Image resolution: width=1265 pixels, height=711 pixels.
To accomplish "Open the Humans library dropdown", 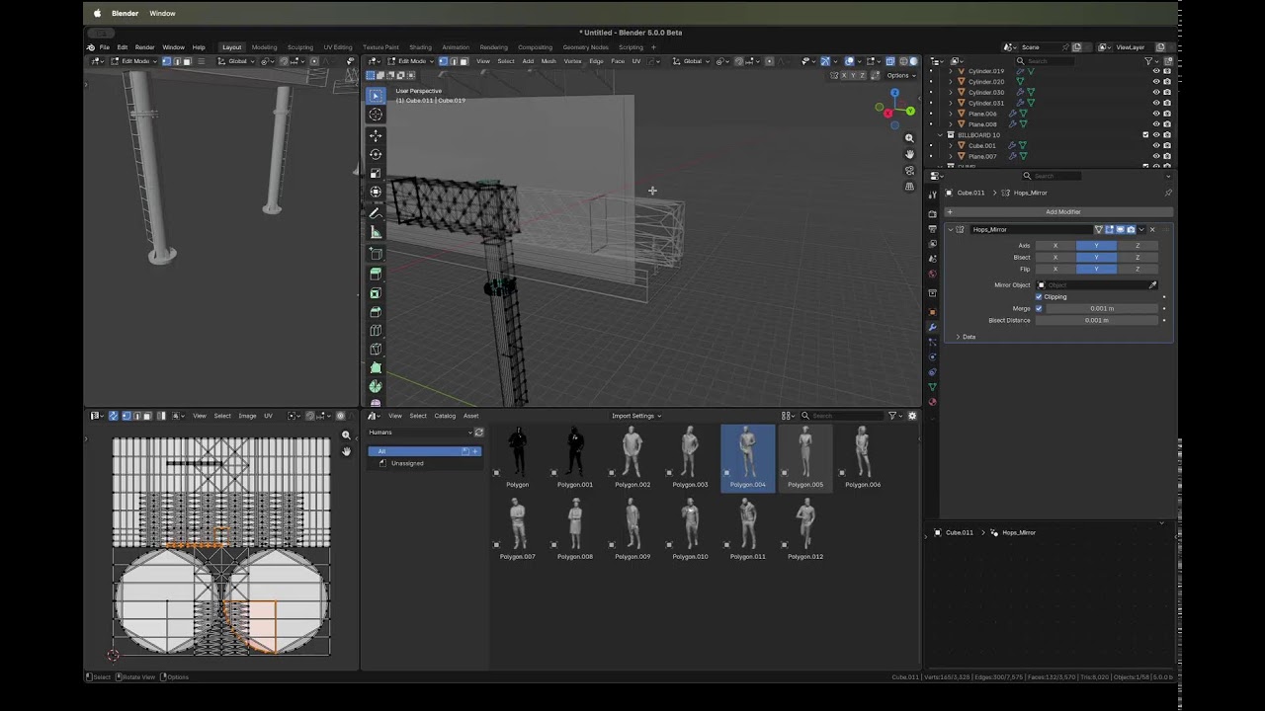I will coord(419,433).
